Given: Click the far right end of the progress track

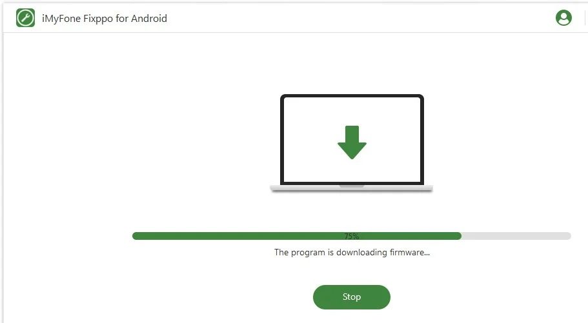Looking at the screenshot, I should 568,236.
